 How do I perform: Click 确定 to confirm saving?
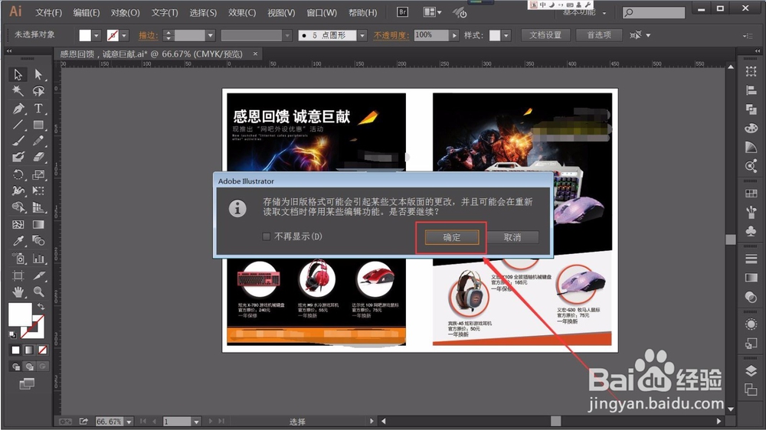tap(452, 237)
